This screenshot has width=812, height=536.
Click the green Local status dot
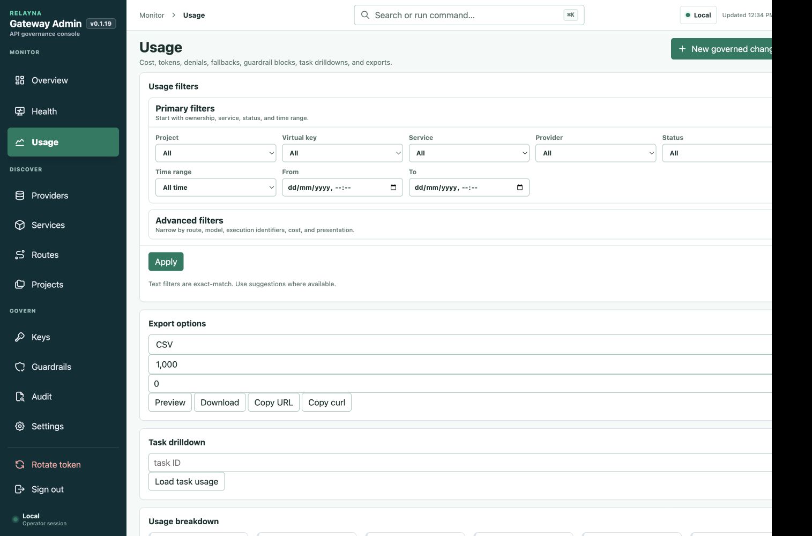click(x=688, y=15)
